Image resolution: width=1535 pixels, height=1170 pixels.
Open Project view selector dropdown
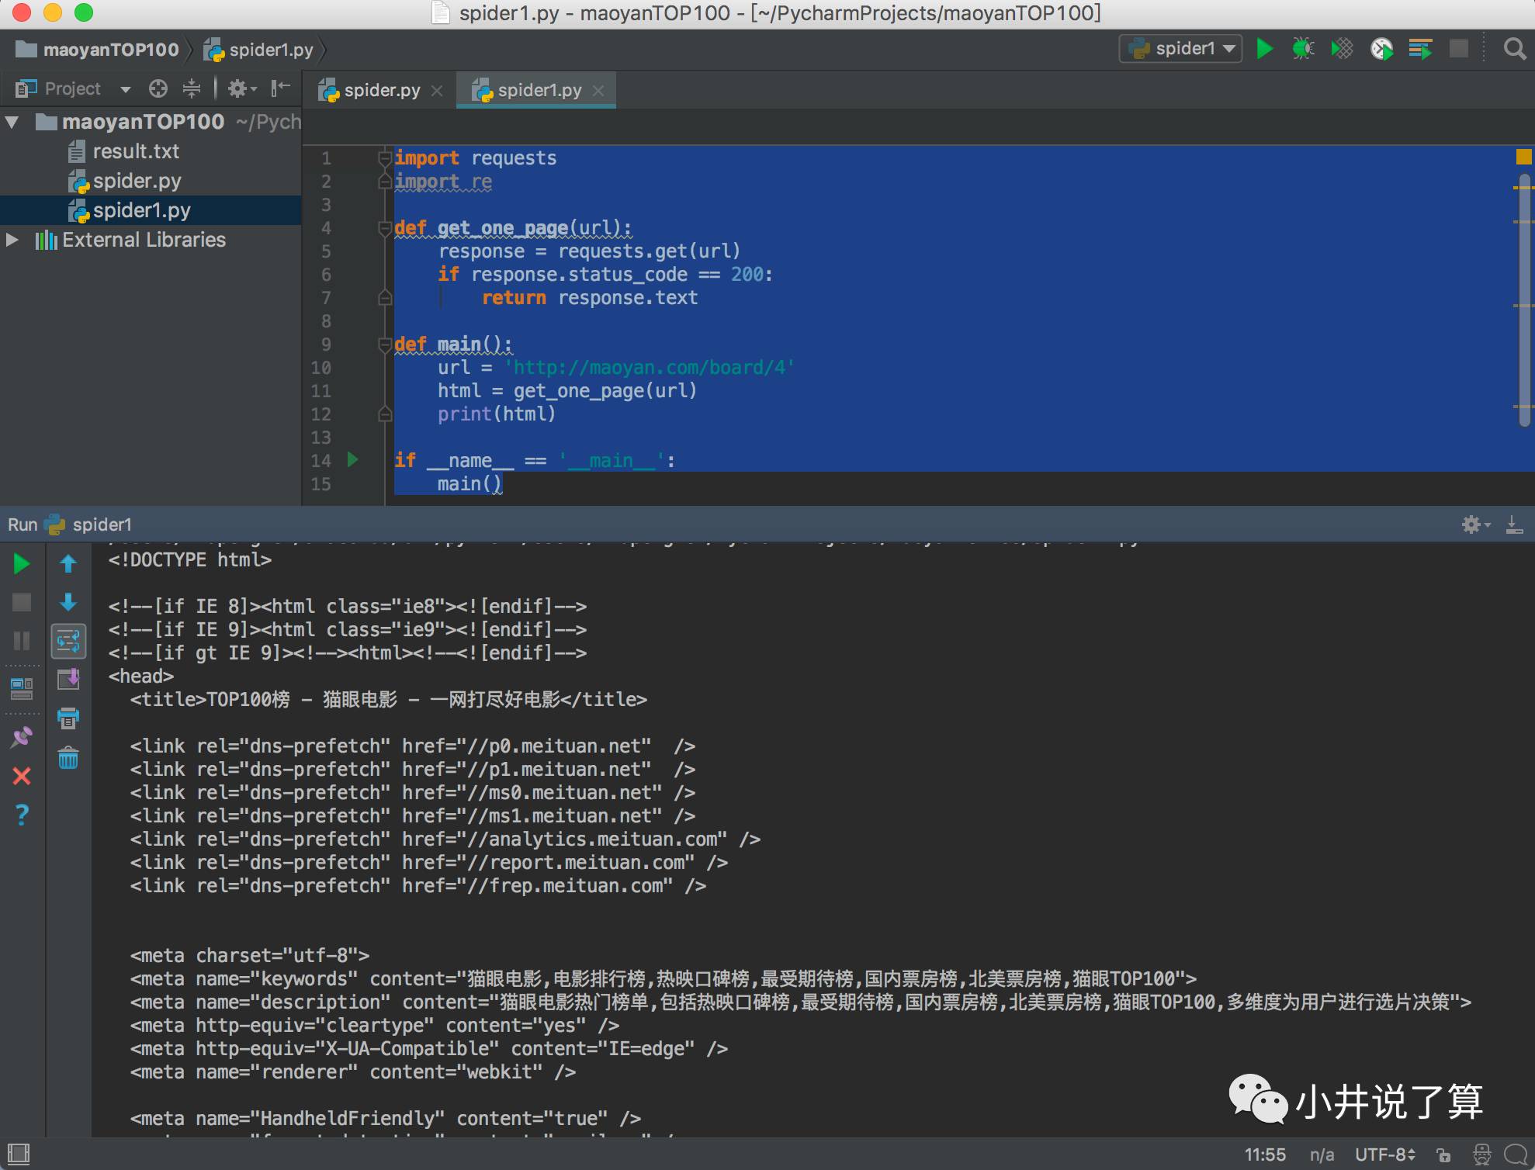(x=74, y=89)
